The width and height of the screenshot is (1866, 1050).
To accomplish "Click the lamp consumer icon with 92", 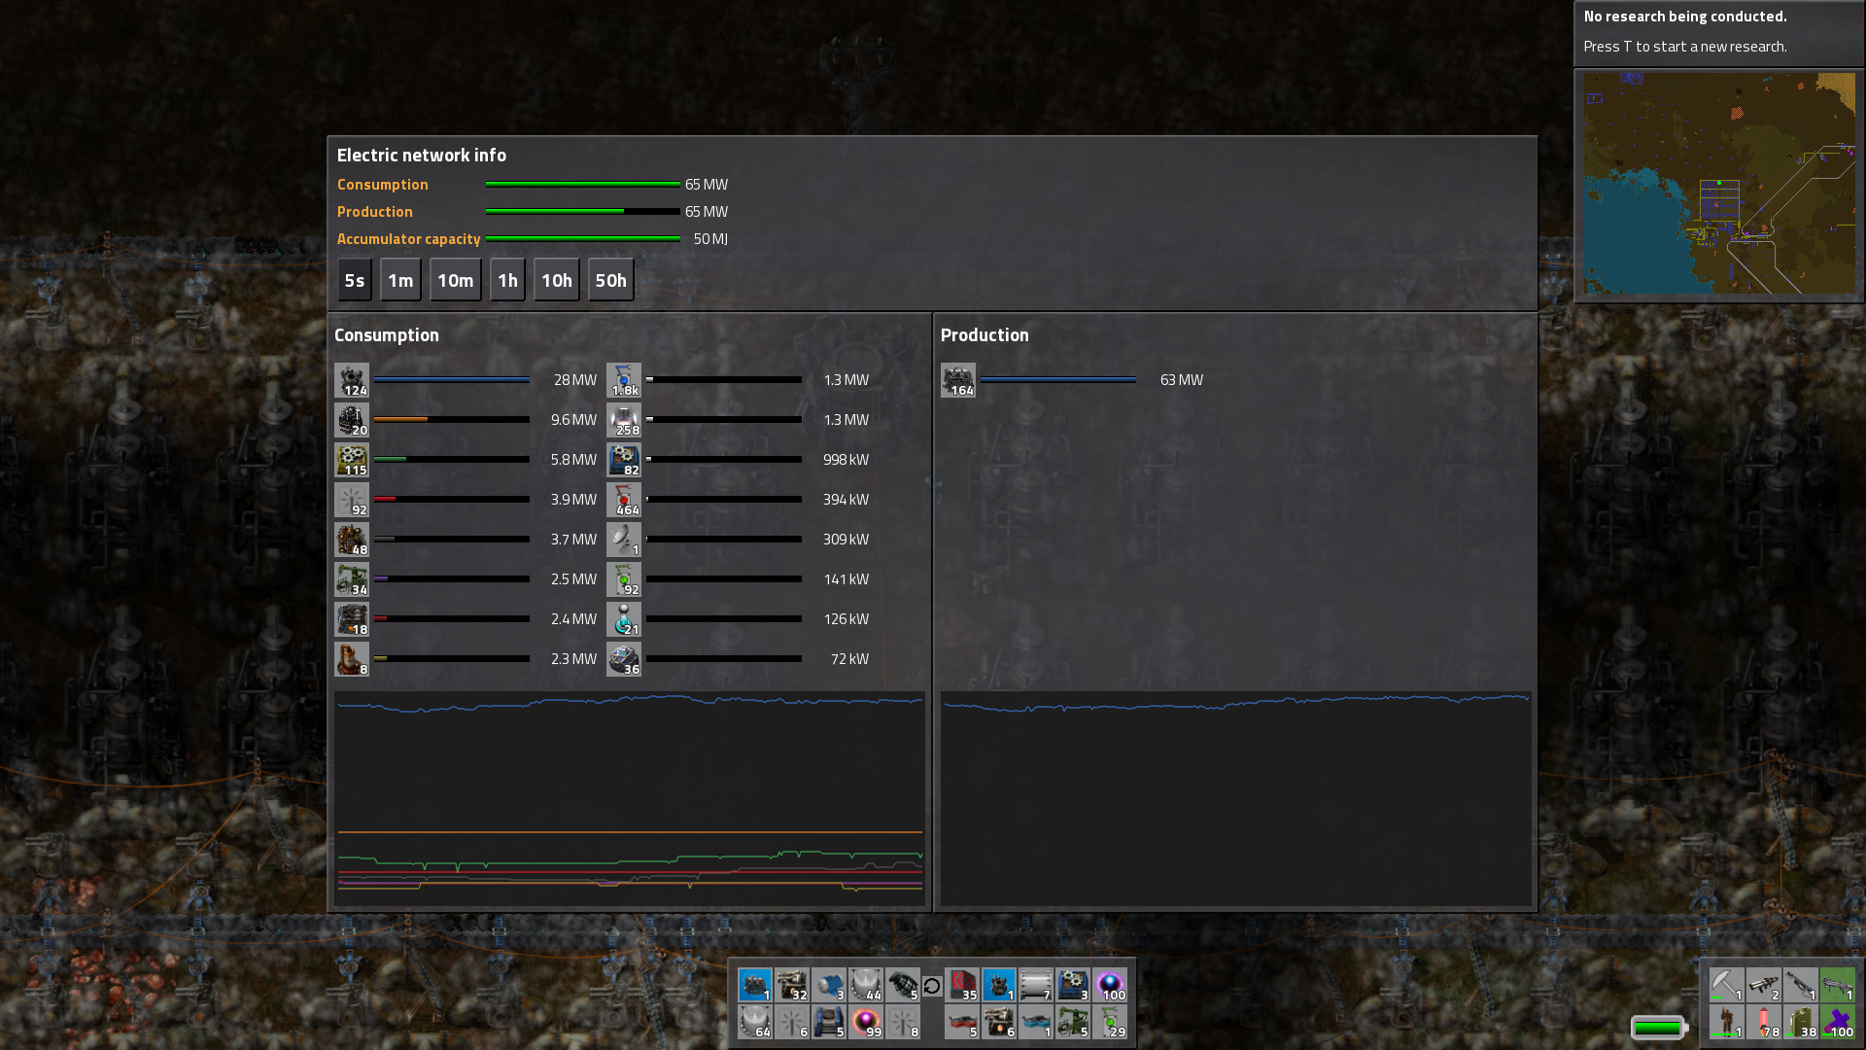I will tap(352, 500).
